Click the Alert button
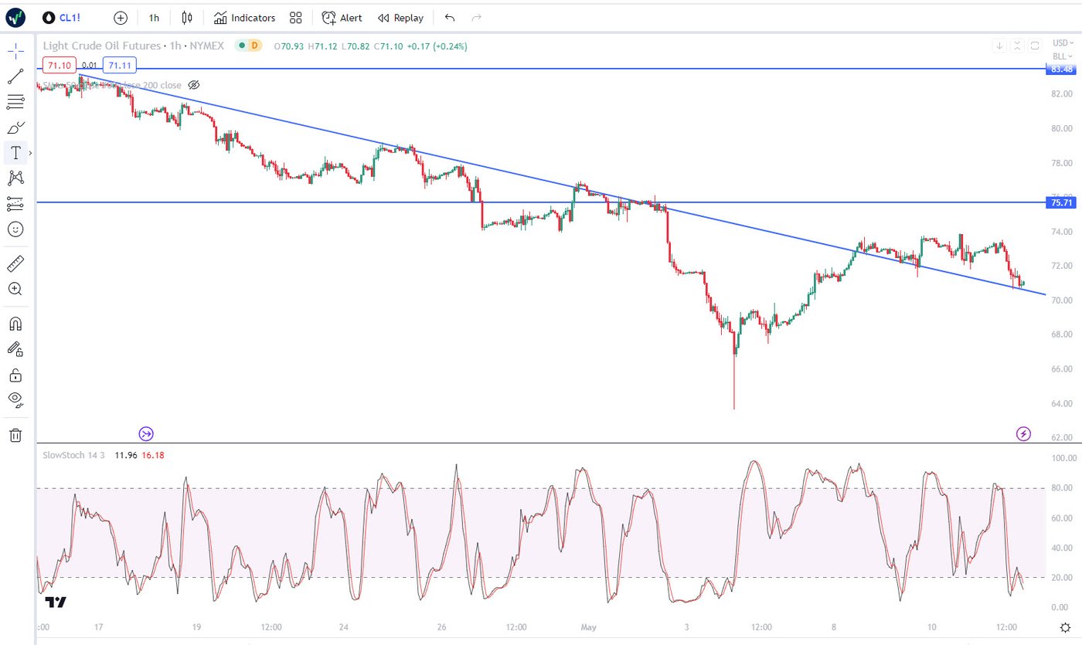This screenshot has width=1082, height=645. click(x=342, y=18)
